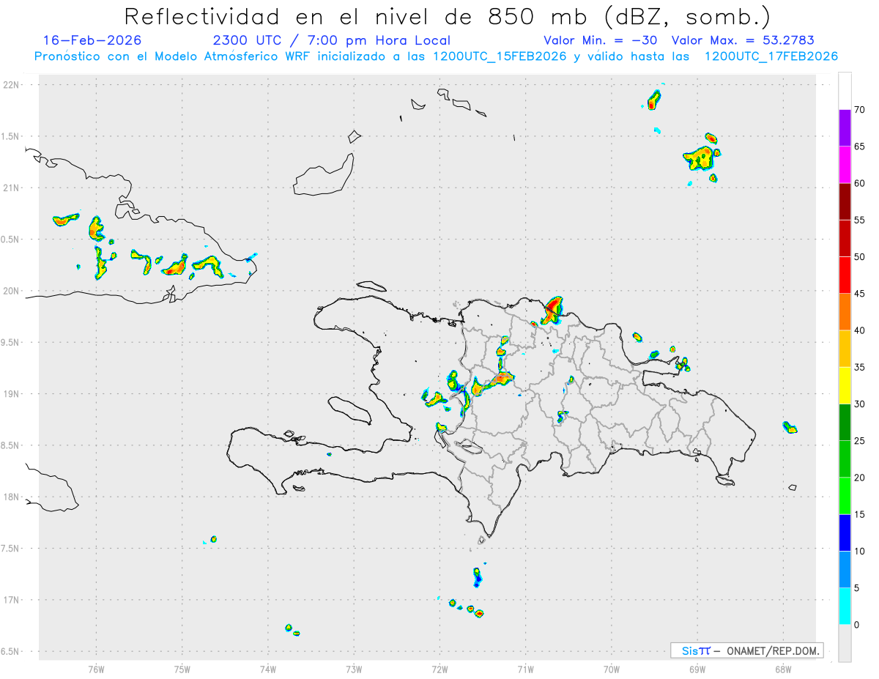Click the color bar label "45"
Viewport: 879px width, 679px height.
pyautogui.click(x=859, y=294)
